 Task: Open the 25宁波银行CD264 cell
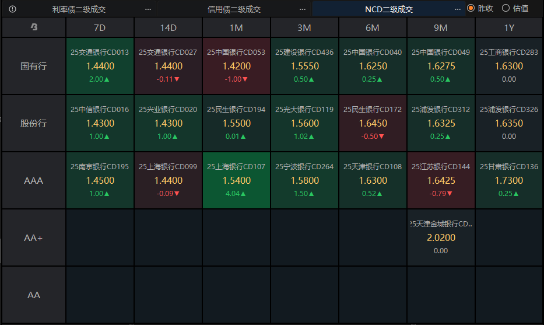[x=304, y=180]
